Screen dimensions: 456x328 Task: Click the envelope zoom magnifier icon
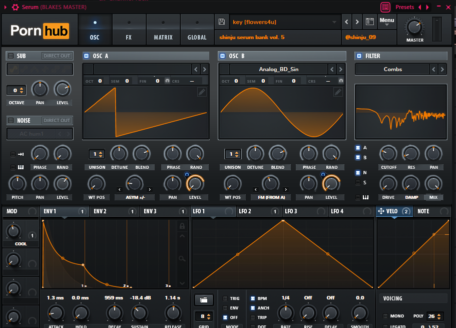tap(182, 258)
